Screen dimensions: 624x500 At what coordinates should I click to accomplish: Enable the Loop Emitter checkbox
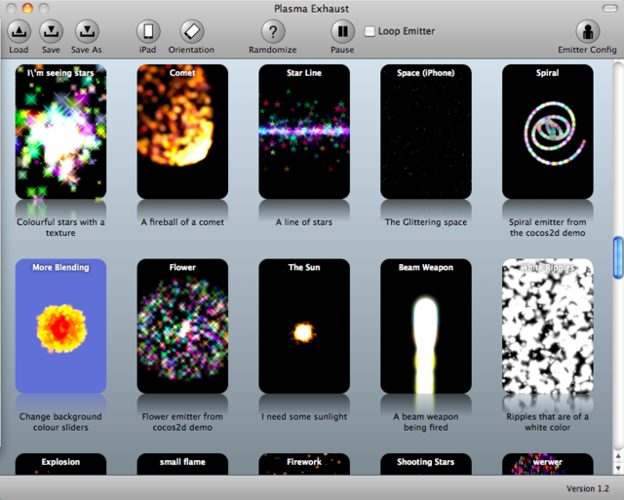click(x=370, y=31)
